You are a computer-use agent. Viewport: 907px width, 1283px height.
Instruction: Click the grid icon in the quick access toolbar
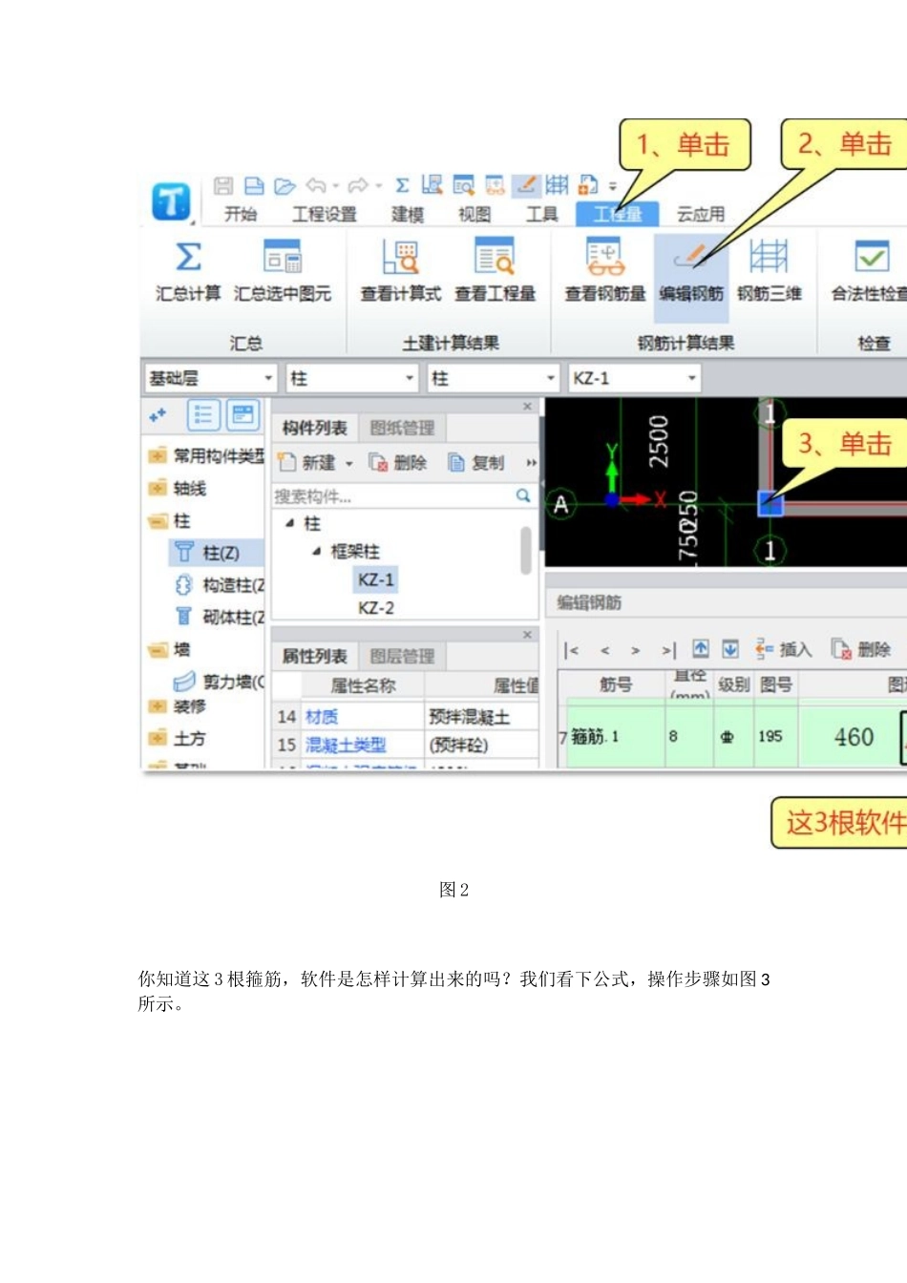[557, 184]
